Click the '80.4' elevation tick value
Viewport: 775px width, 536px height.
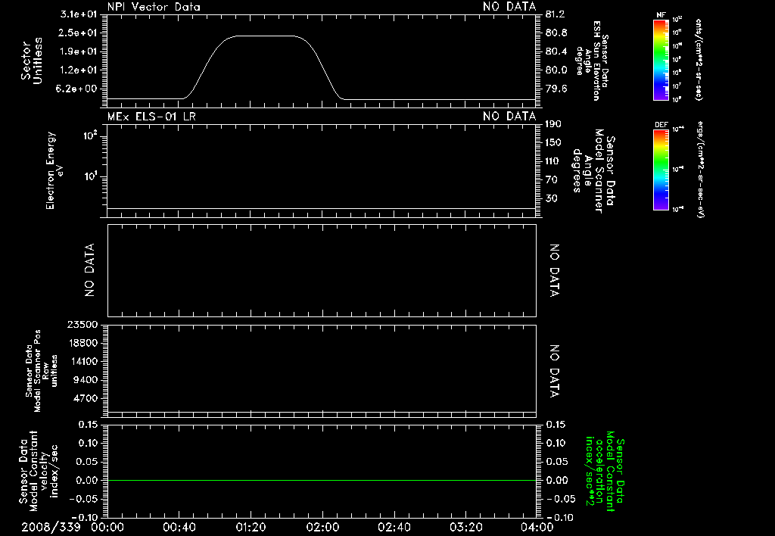[x=556, y=51]
